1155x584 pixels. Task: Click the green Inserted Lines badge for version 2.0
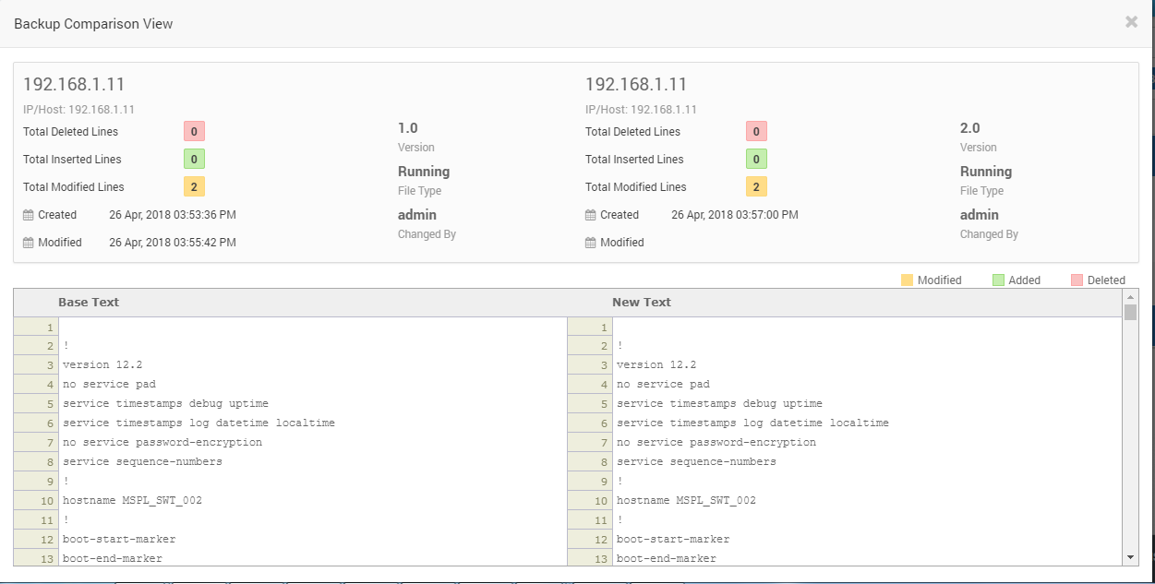[756, 160]
